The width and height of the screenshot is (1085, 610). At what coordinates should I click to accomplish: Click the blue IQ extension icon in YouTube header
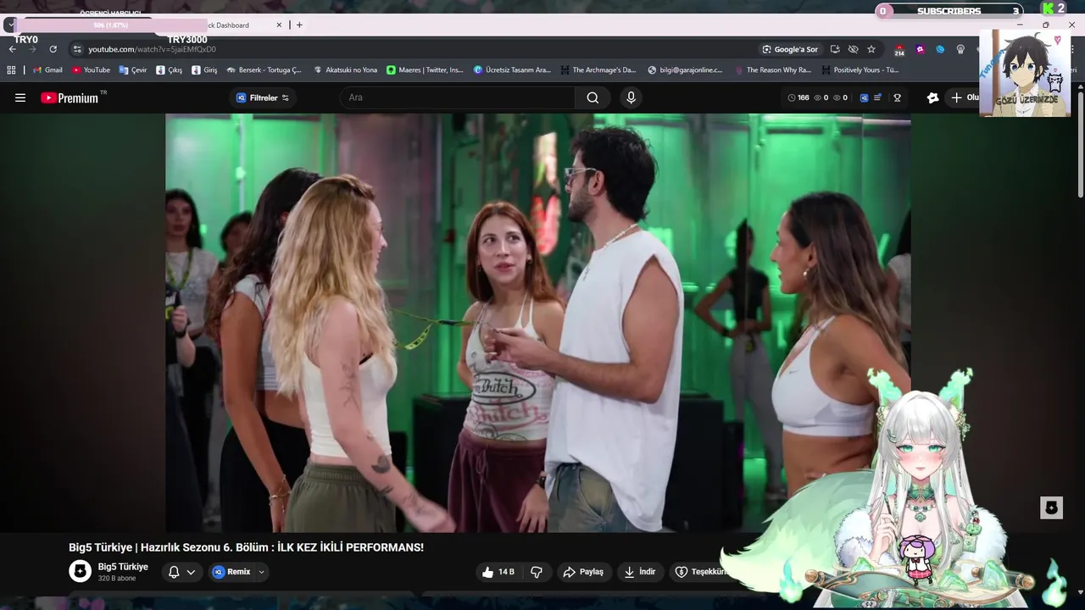tap(864, 97)
